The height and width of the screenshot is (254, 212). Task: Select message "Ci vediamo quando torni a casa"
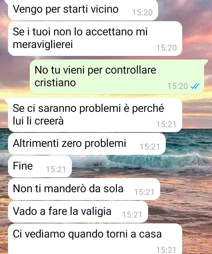pos(95,239)
